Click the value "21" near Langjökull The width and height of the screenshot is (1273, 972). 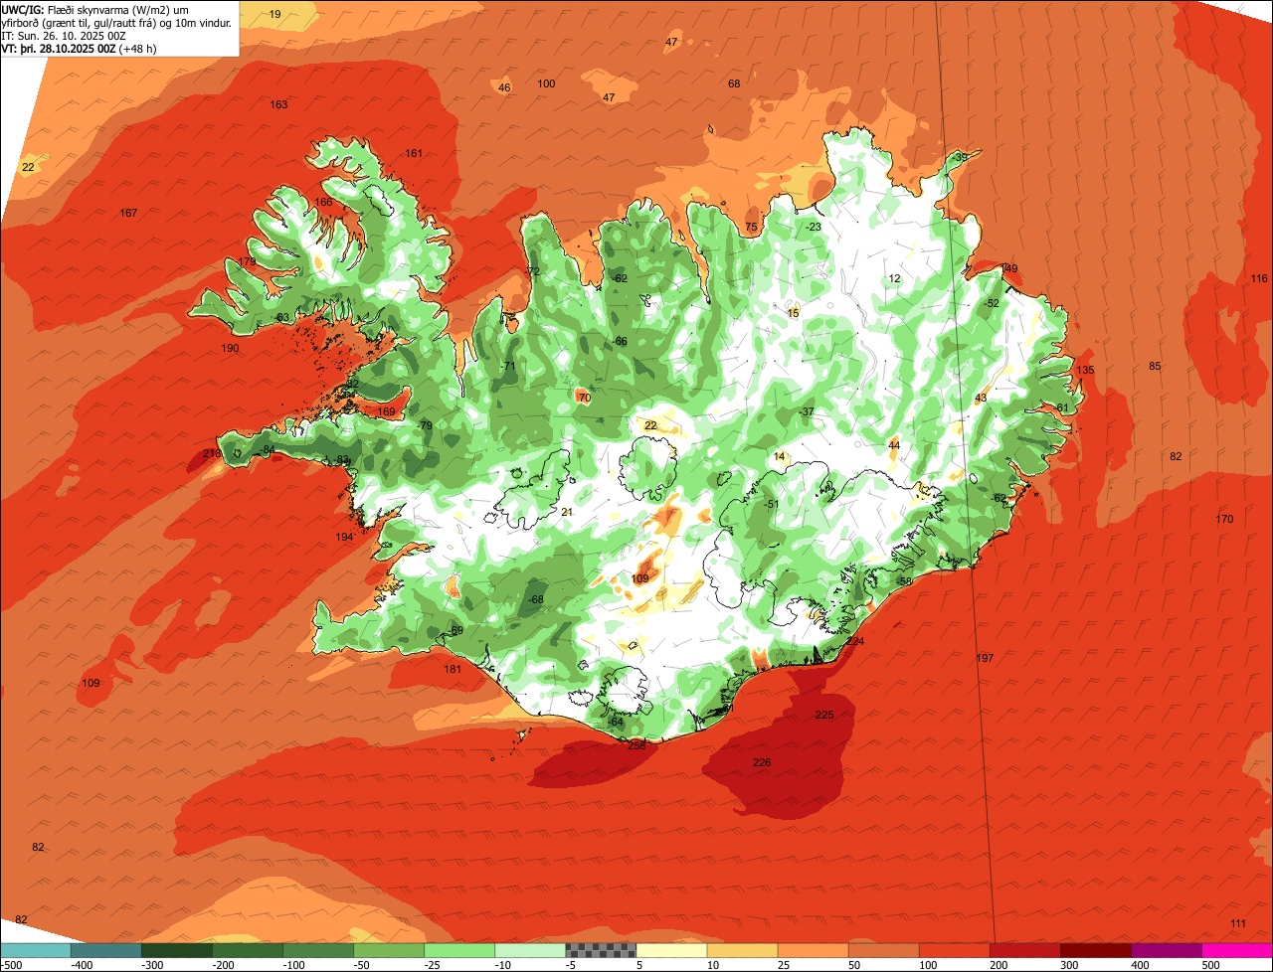pos(567,512)
